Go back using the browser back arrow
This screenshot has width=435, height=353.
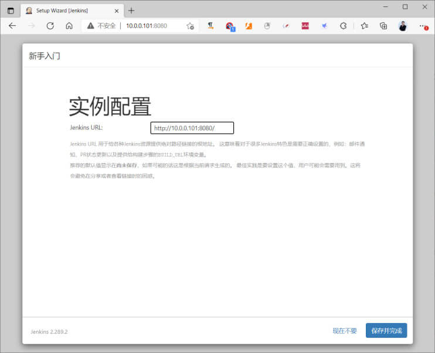click(12, 26)
